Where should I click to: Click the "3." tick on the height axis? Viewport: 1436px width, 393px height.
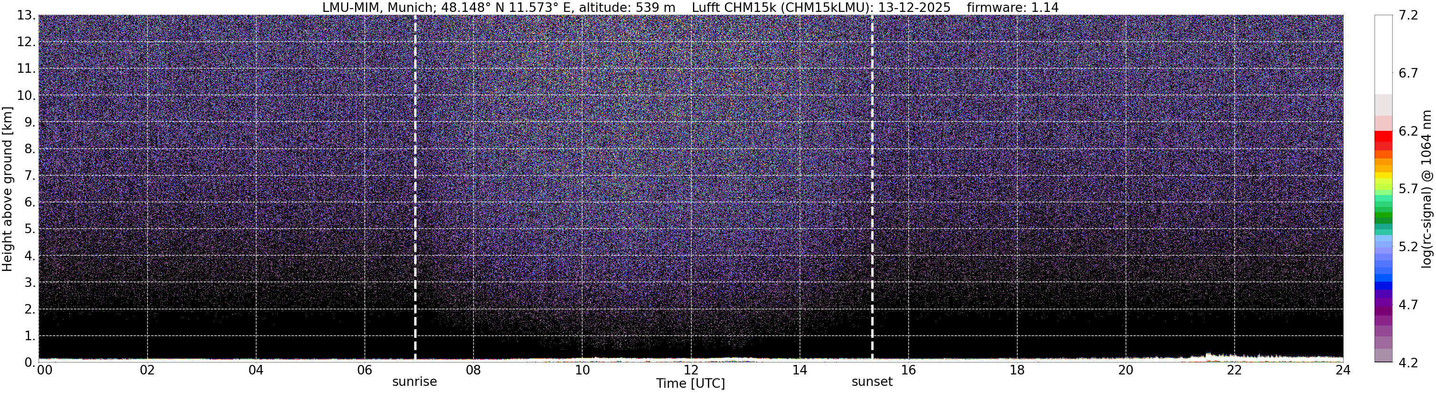pyautogui.click(x=30, y=283)
